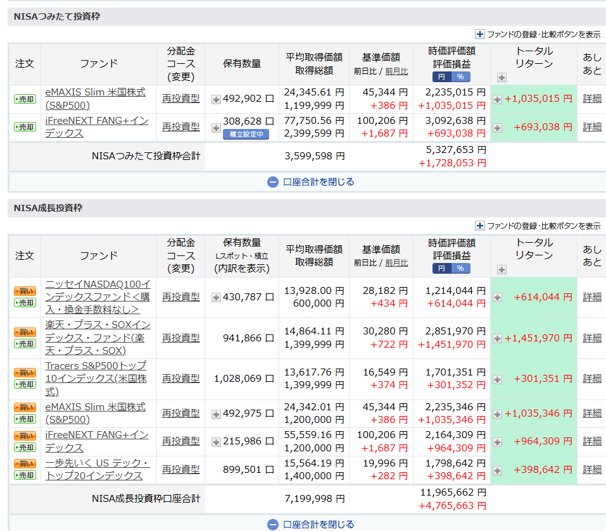Click 買い for Tracers S&P500トップ10 fund
This screenshot has height=531, width=606.
click(x=25, y=372)
